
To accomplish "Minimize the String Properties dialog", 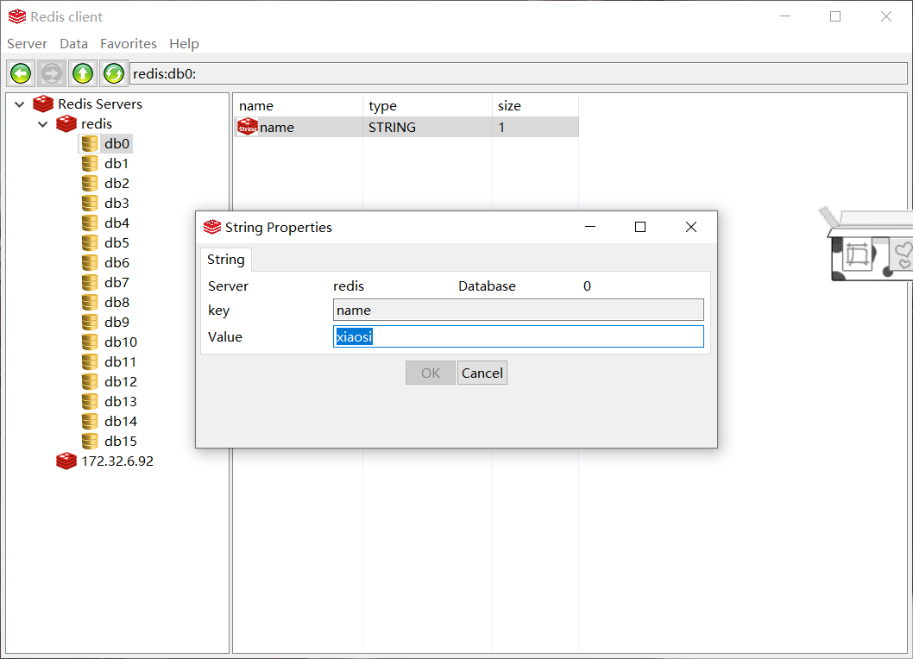I will [x=590, y=227].
